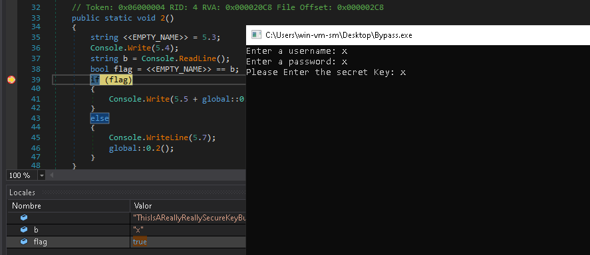This screenshot has height=255, width=590.
Task: Open the 100 % zoom dropdown
Action: pos(41,175)
